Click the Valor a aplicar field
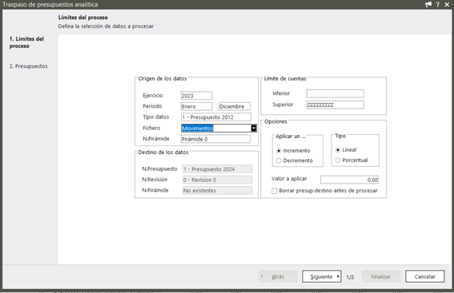The image size is (454, 293). pyautogui.click(x=349, y=180)
